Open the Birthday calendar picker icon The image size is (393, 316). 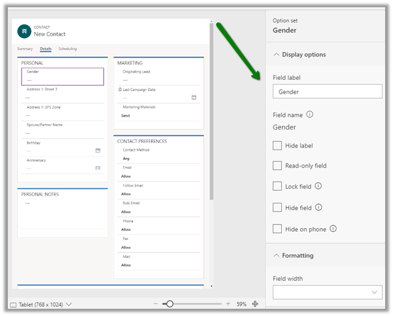click(98, 150)
